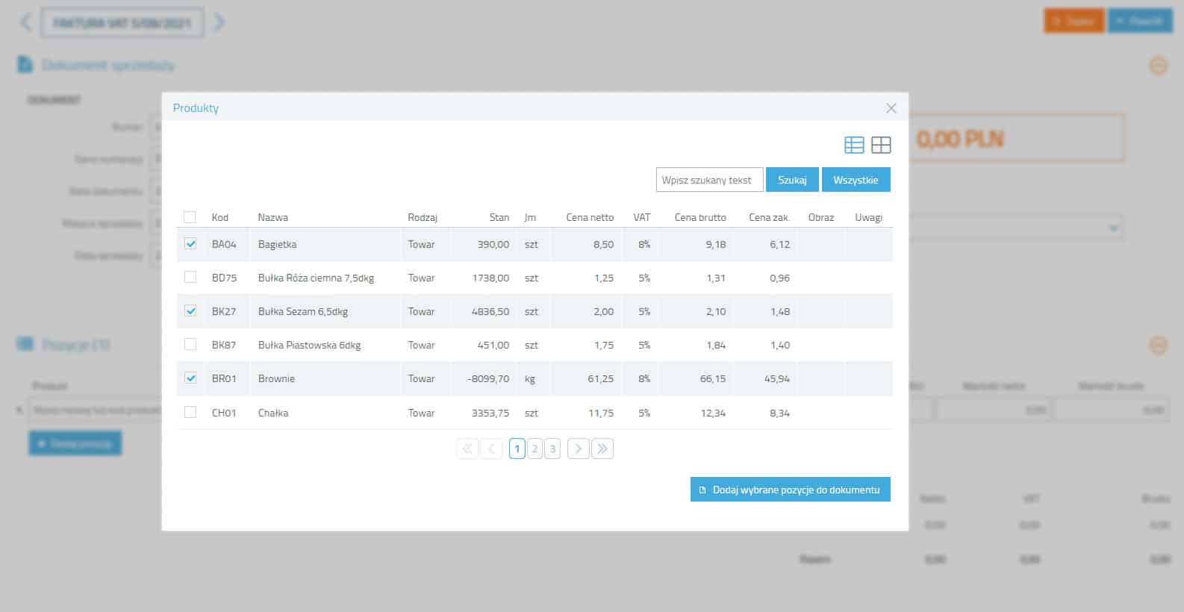Collapse Dokument sprzedaży section in background
1184x612 pixels.
point(1158,66)
